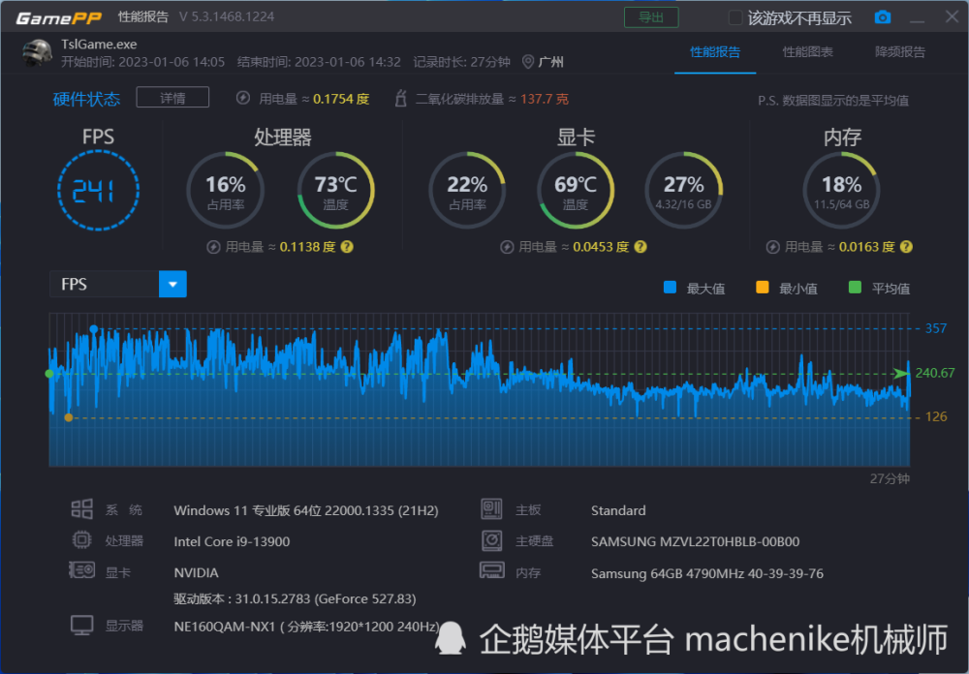Click the text Intel Core i9-13900
Viewport: 969px width, 674px height.
pyautogui.click(x=232, y=541)
